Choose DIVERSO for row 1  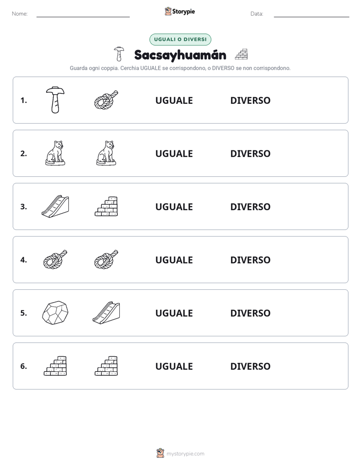pyautogui.click(x=250, y=100)
